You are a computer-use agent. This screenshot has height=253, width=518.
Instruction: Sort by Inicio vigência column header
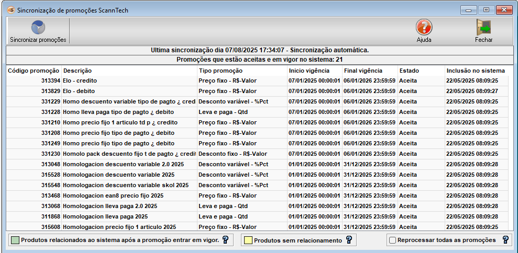(314, 71)
